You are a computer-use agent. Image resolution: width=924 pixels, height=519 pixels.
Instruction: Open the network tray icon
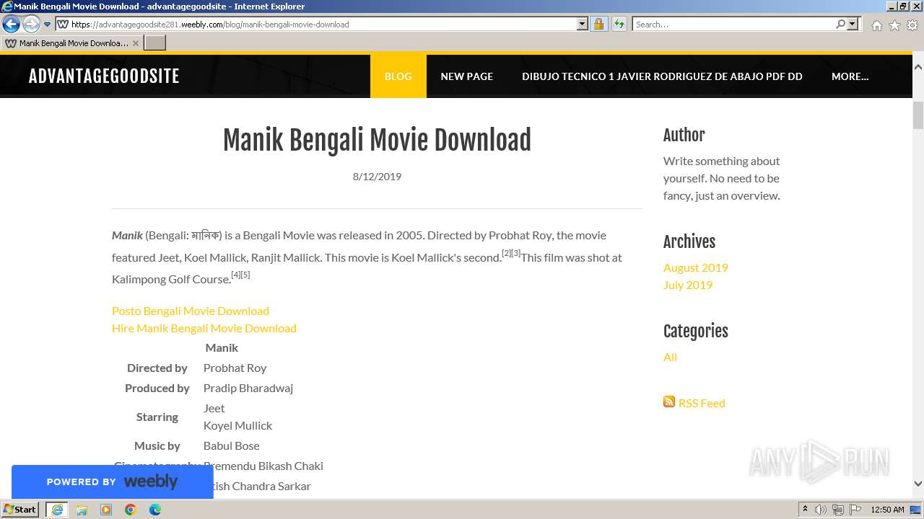(838, 510)
